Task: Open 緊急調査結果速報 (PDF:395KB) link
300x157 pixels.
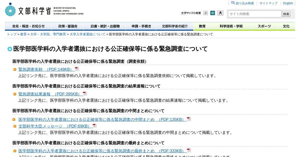Action: coord(50,94)
